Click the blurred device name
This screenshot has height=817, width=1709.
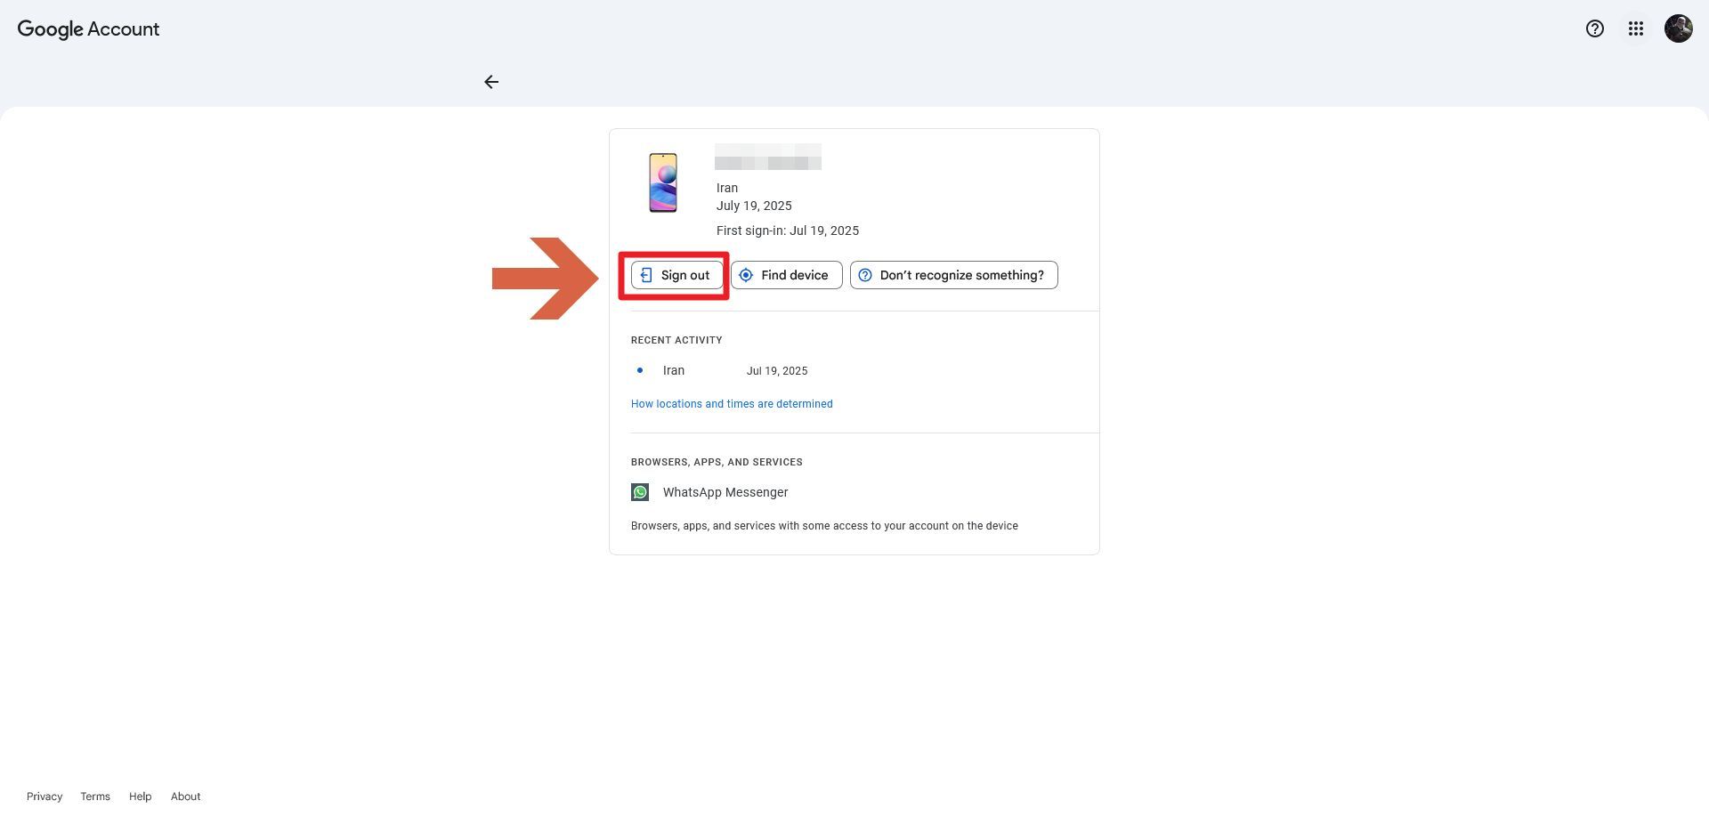767,158
